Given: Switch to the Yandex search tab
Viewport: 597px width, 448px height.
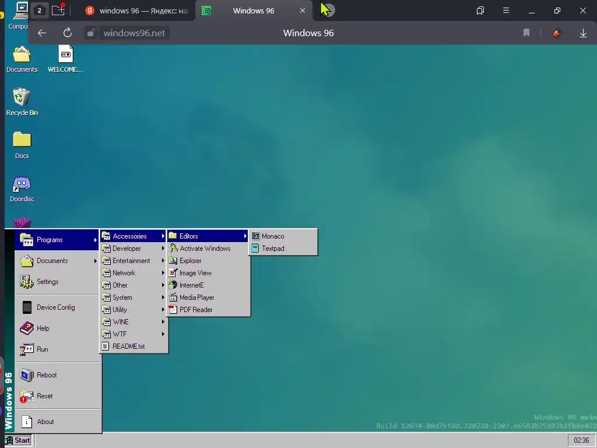Looking at the screenshot, I should 138,10.
